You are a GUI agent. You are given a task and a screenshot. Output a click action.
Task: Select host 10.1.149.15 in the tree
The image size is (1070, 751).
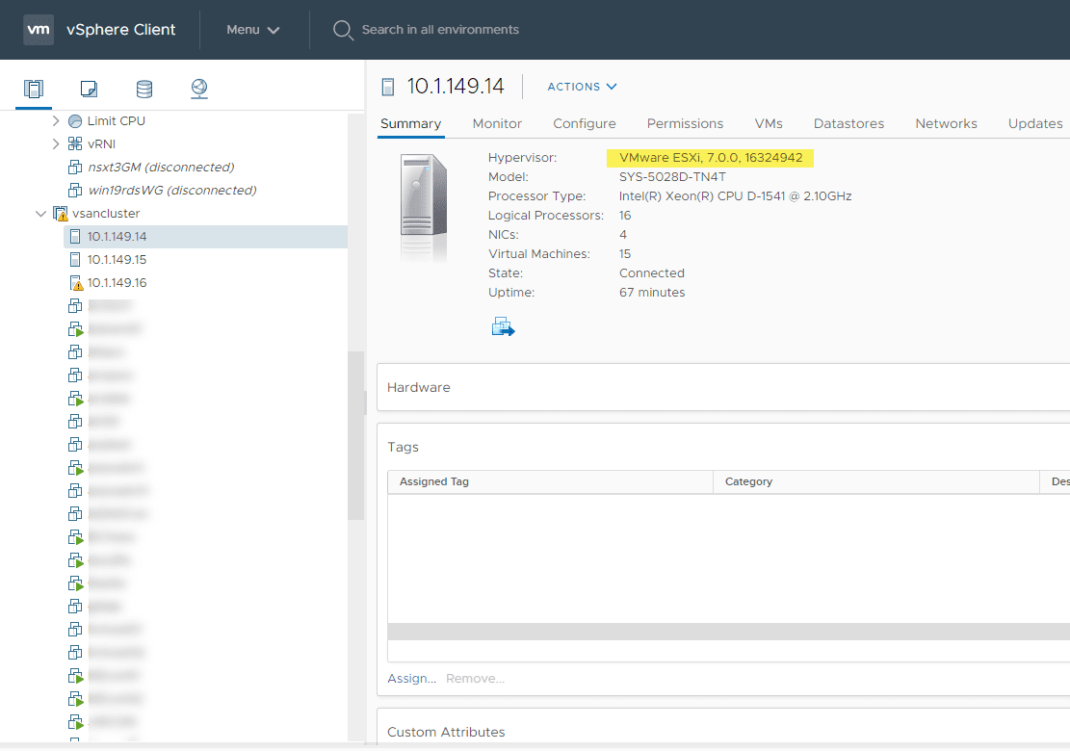click(x=117, y=259)
